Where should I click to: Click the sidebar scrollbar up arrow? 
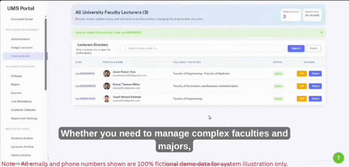coord(46,16)
